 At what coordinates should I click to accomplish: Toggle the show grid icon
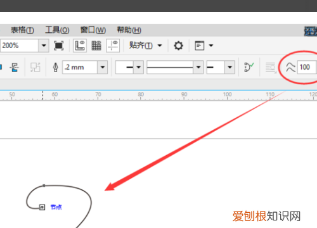pos(96,46)
